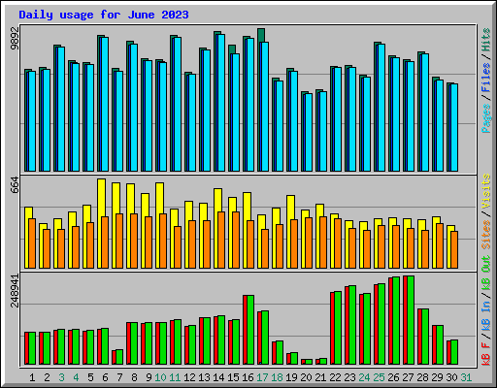
Task: Select day 28 on the x-axis
Action: coord(422,377)
